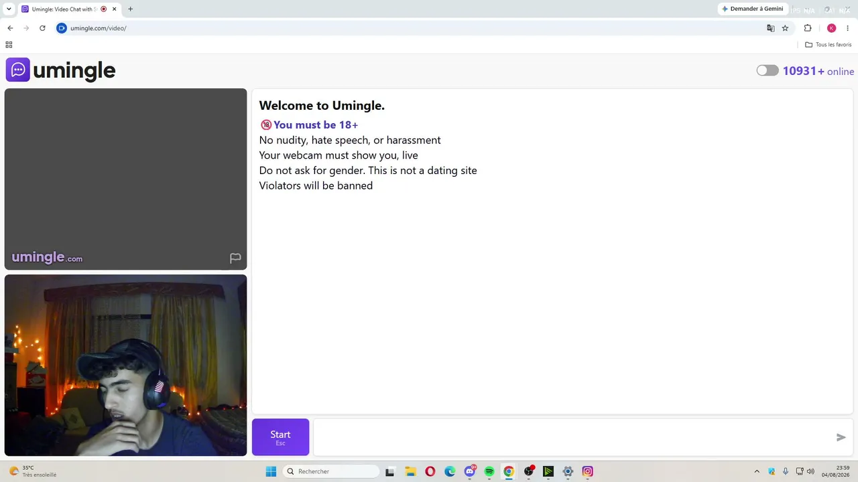Open the Chrome profile avatar K
Screen dimensions: 858x482
(832, 28)
